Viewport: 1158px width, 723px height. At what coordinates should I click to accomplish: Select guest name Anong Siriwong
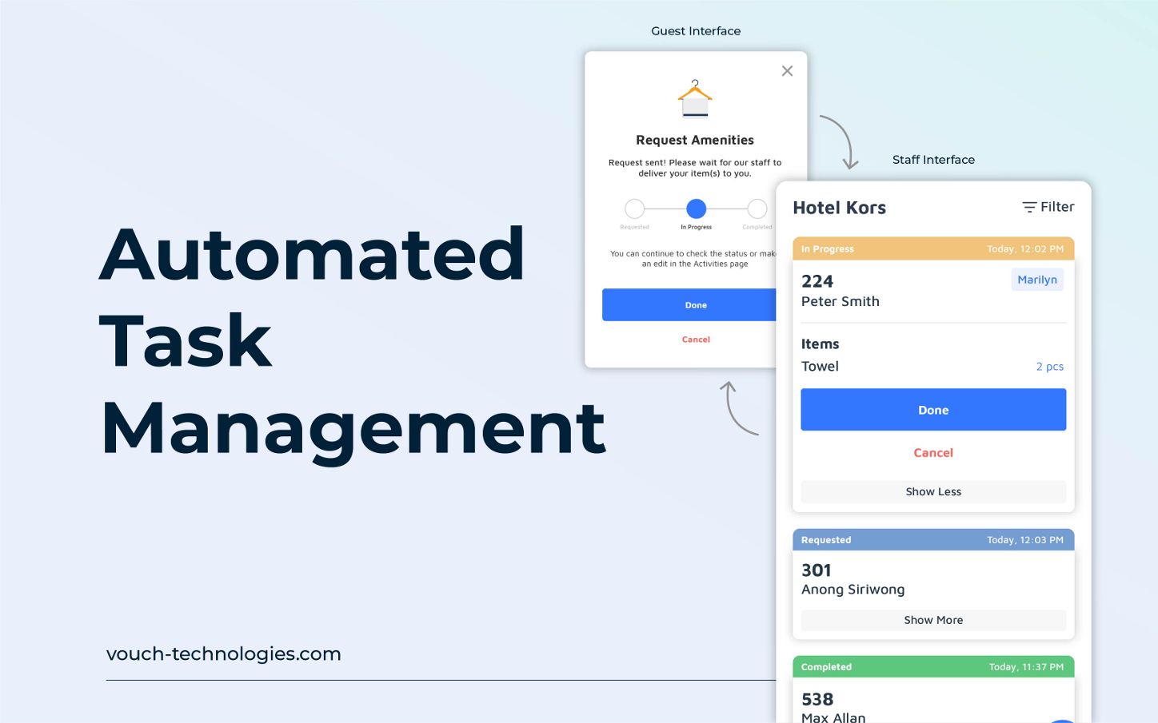[x=853, y=590]
